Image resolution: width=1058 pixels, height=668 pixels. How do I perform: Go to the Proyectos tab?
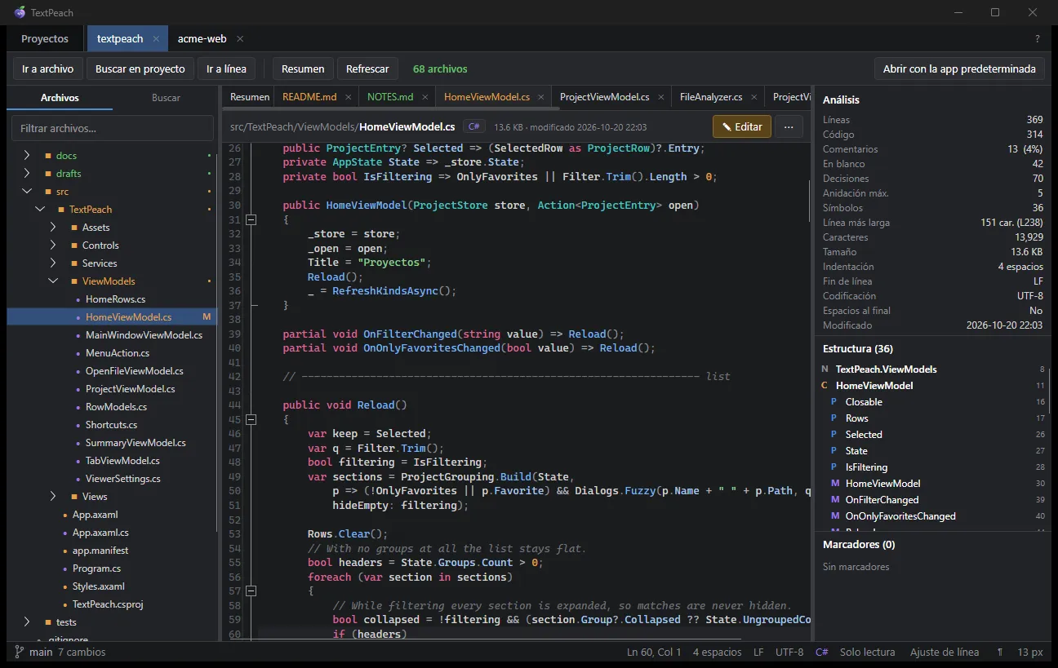[x=45, y=38]
